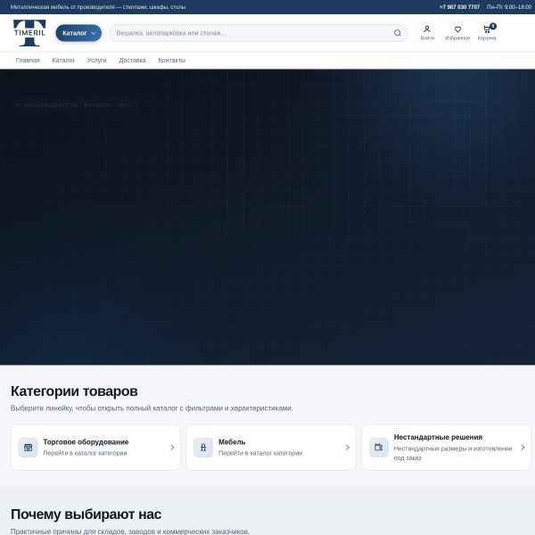Open account login via Войти icon
The width and height of the screenshot is (535, 535).
427,33
